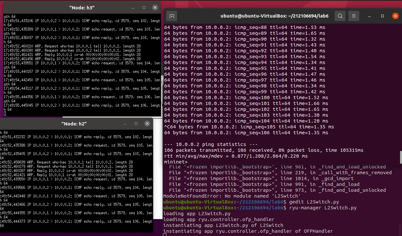
Task: Close the Node: h2 window
Action: (148, 124)
